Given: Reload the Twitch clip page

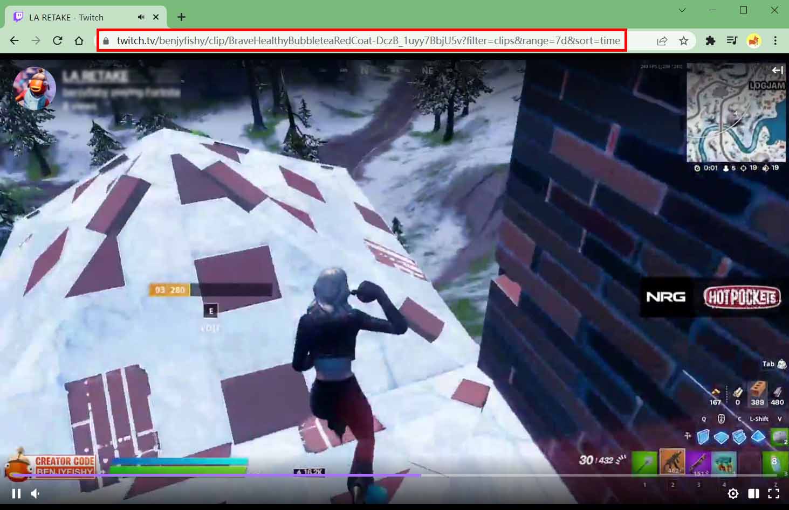Looking at the screenshot, I should point(57,40).
